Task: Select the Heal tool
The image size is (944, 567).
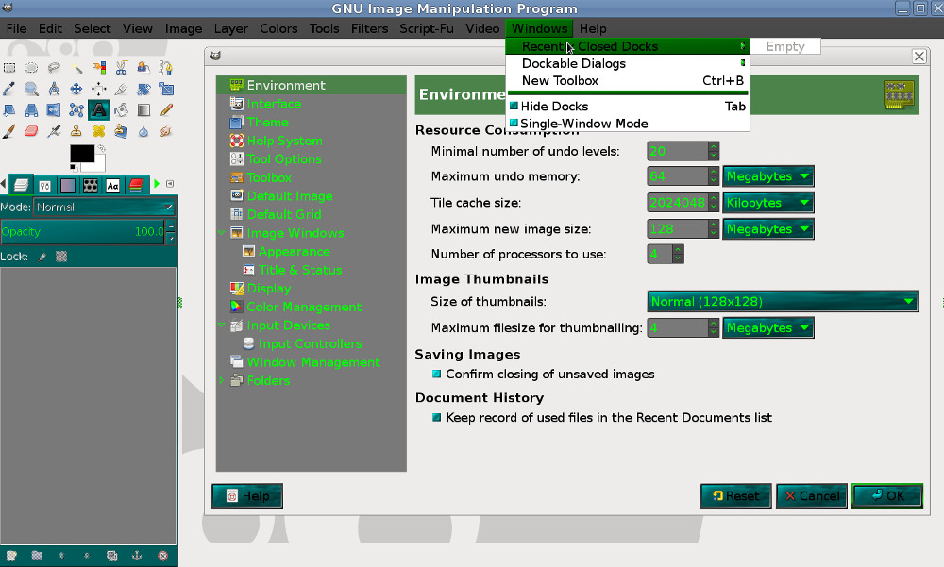Action: [99, 131]
